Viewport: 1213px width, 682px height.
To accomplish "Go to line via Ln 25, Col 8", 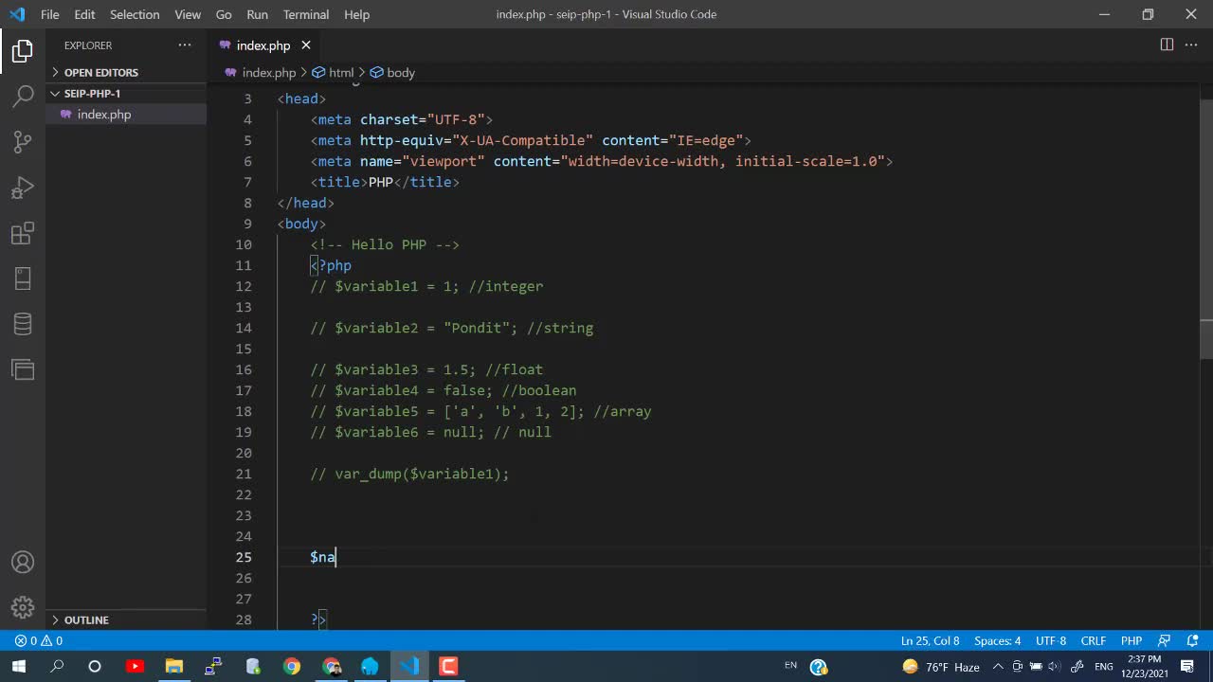I will pos(930,640).
